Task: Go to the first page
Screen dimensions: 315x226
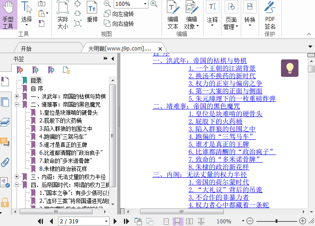Action: 40,221
